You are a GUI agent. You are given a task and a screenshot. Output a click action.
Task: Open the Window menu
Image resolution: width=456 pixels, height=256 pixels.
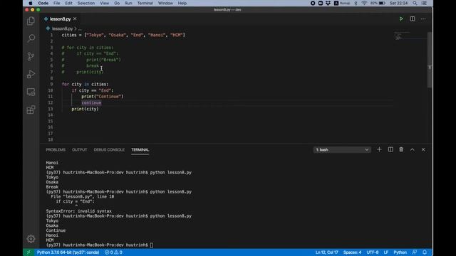point(165,3)
